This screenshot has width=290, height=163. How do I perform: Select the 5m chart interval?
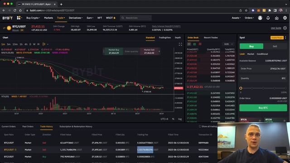(x=9, y=44)
